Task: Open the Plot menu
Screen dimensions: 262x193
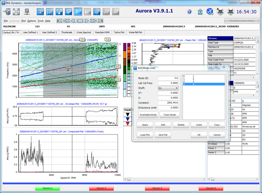Action: tap(23, 21)
